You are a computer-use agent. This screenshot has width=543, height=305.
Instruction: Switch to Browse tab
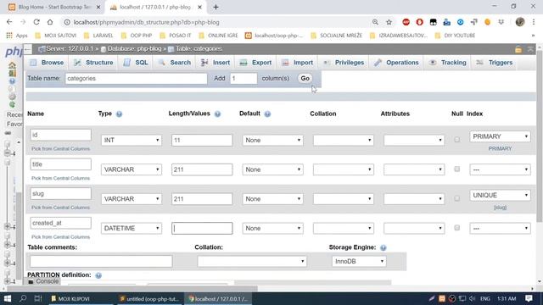click(48, 63)
